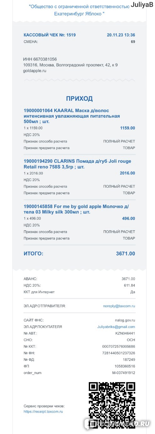Click the nalog.gov.ru ФНС site text

[125, 320]
